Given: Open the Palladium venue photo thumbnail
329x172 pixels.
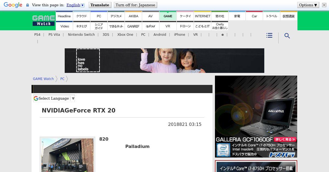Looking at the screenshot, I should point(67,155).
